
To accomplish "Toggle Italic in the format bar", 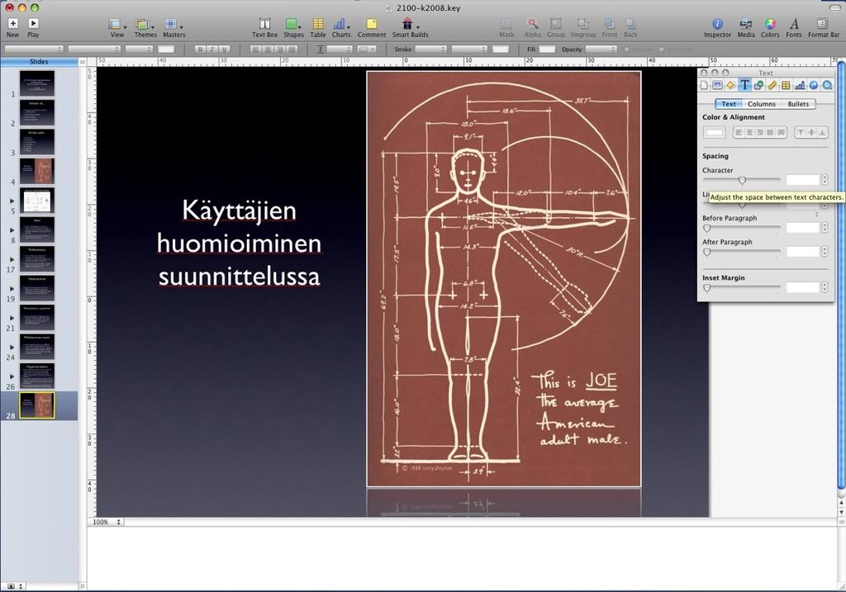I will 212,49.
